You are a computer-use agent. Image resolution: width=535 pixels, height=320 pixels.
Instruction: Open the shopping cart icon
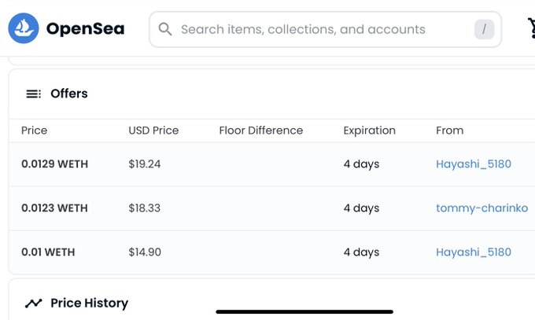coord(531,29)
